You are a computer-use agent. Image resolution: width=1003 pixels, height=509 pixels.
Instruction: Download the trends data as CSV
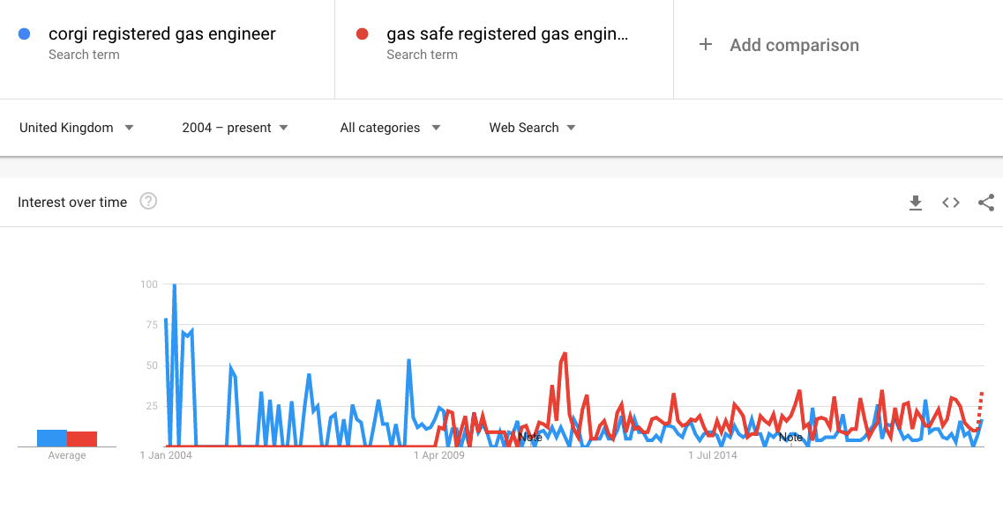pyautogui.click(x=915, y=202)
